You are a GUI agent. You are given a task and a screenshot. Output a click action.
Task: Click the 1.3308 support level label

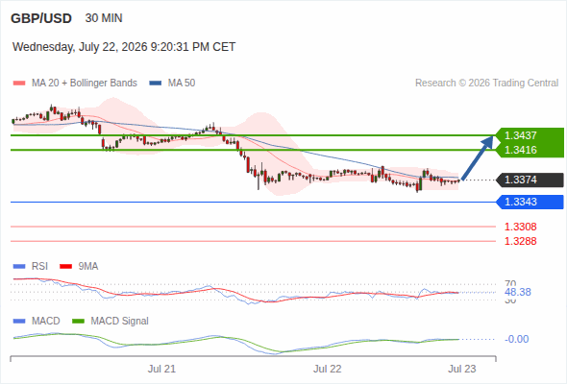pyautogui.click(x=520, y=227)
